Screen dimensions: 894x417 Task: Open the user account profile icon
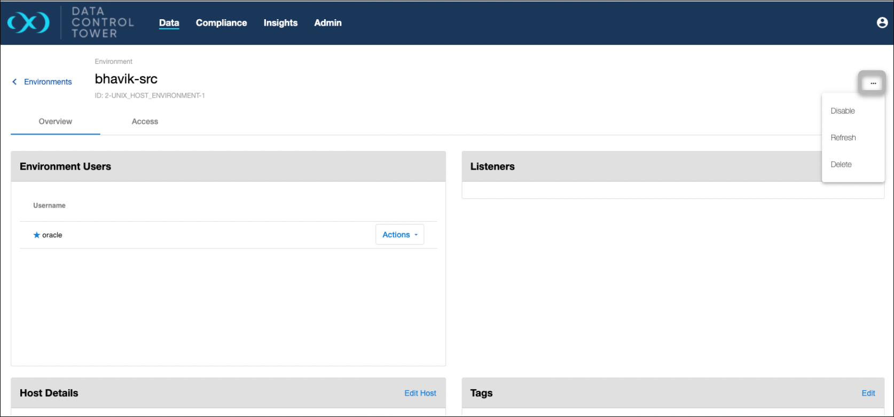tap(882, 22)
